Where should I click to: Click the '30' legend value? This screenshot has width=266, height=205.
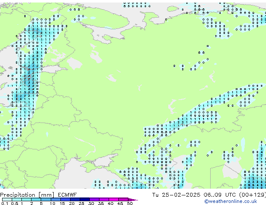[91, 203]
